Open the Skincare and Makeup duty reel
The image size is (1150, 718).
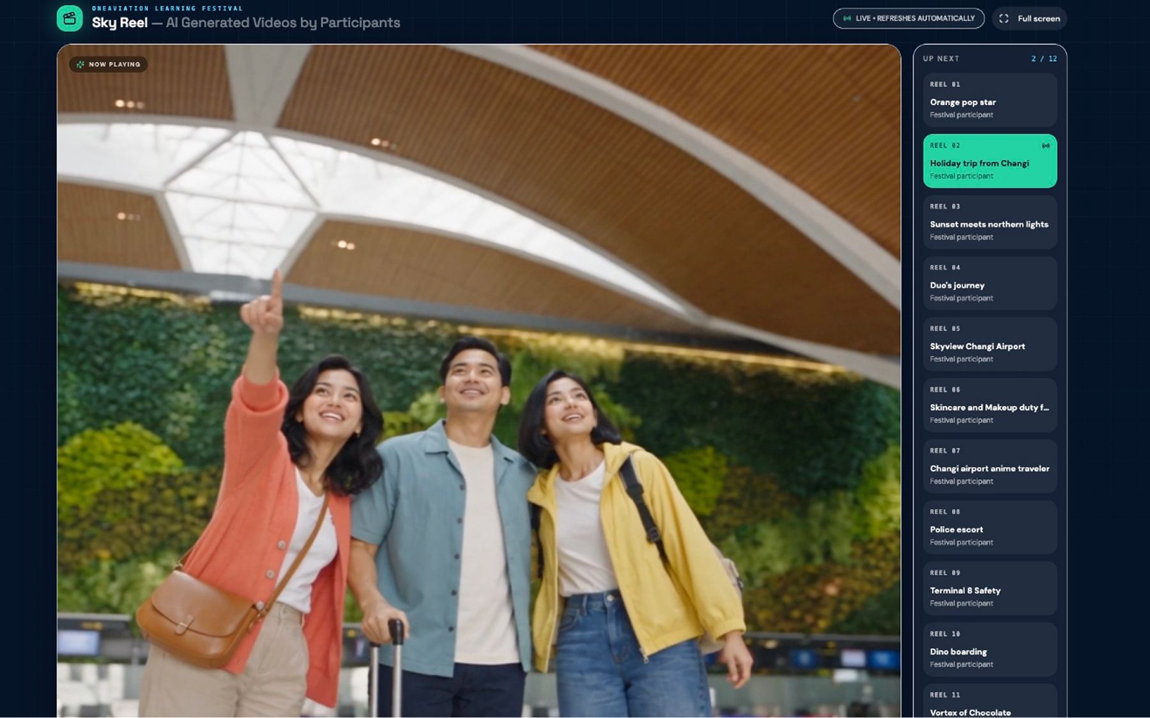990,405
